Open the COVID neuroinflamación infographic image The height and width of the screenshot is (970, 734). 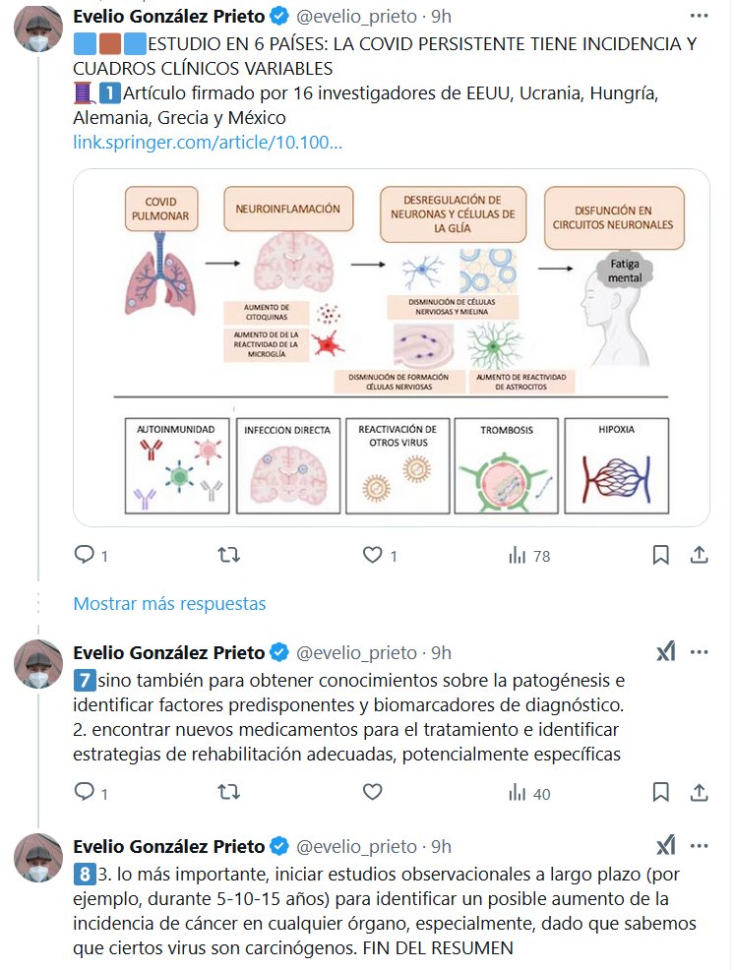pos(391,347)
